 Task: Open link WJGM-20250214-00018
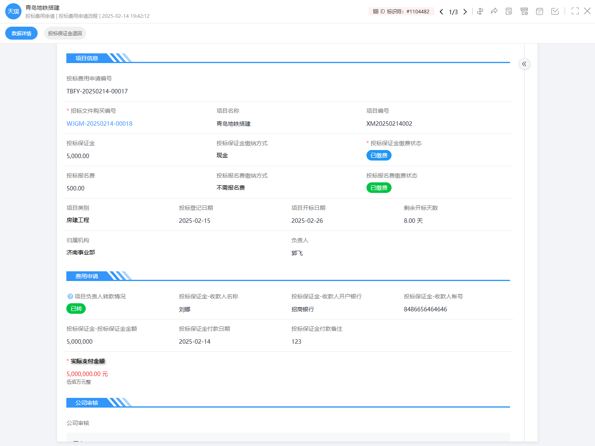pyautogui.click(x=100, y=124)
